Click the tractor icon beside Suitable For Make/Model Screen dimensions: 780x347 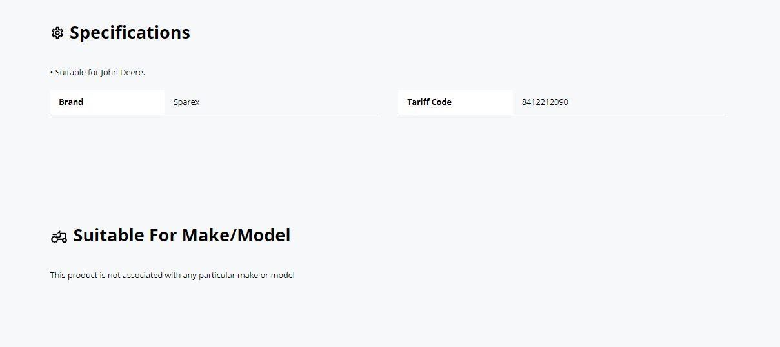(59, 237)
